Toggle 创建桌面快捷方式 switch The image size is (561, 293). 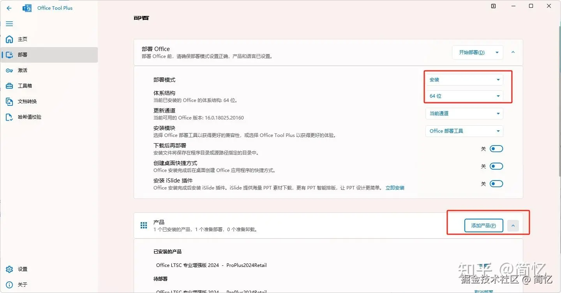[496, 166]
